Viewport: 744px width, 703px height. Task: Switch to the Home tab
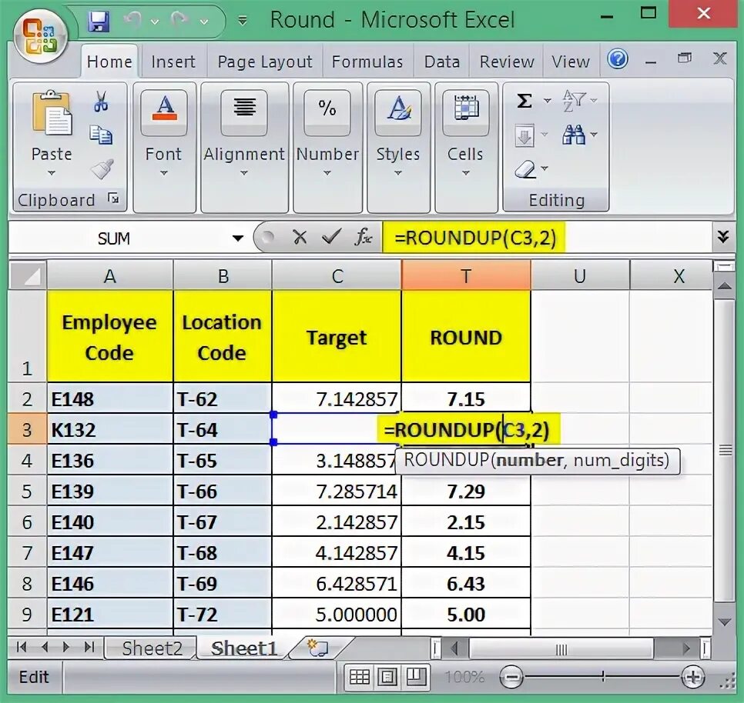(x=109, y=62)
